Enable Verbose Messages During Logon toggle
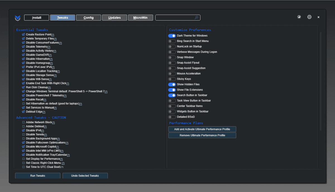335x192 pixels. coord(172,52)
